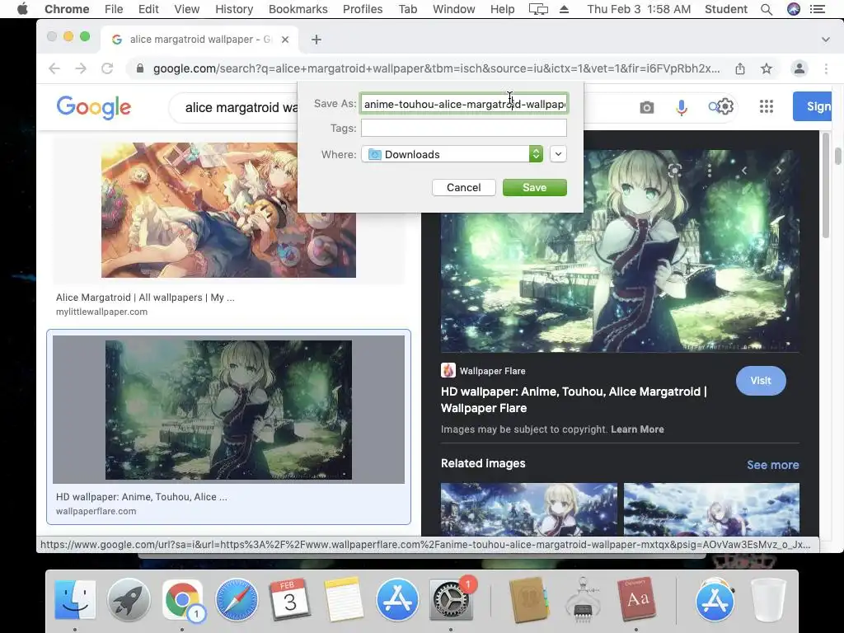Open the Chrome profile avatar
This screenshot has width=844, height=633.
click(799, 68)
